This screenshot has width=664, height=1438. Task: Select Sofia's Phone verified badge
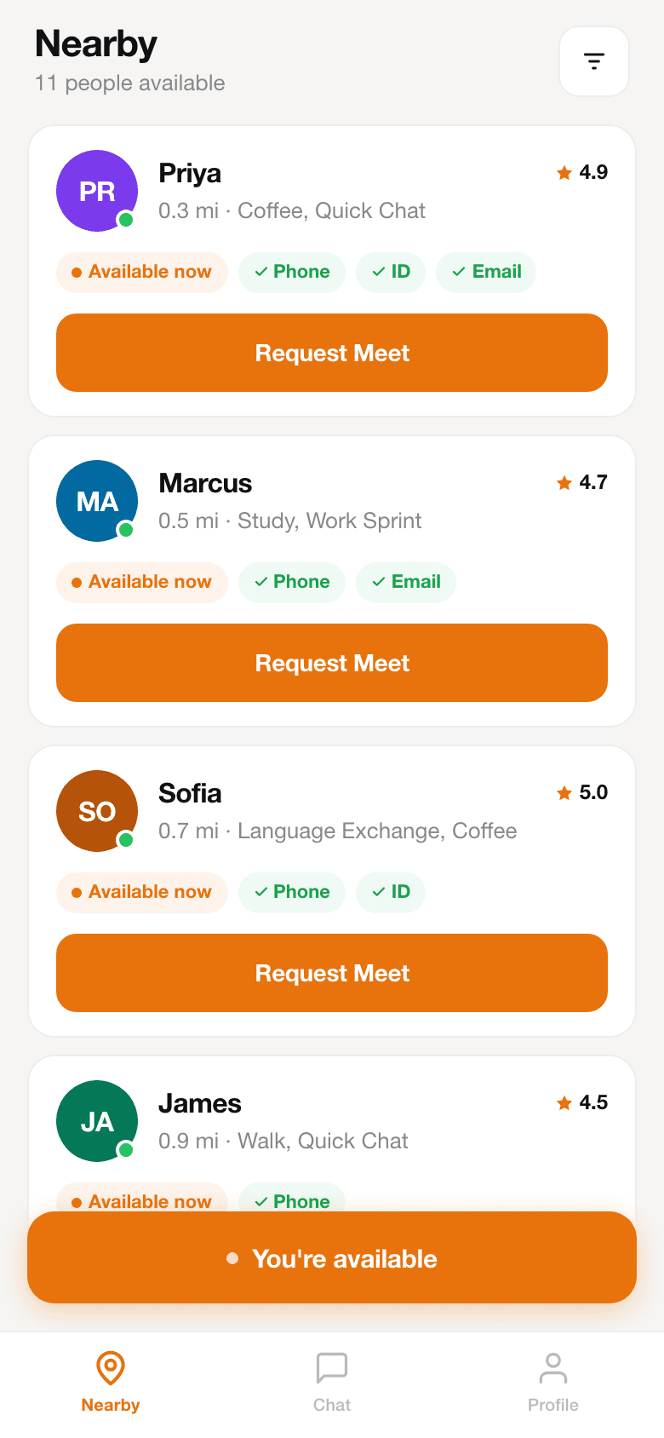click(292, 893)
